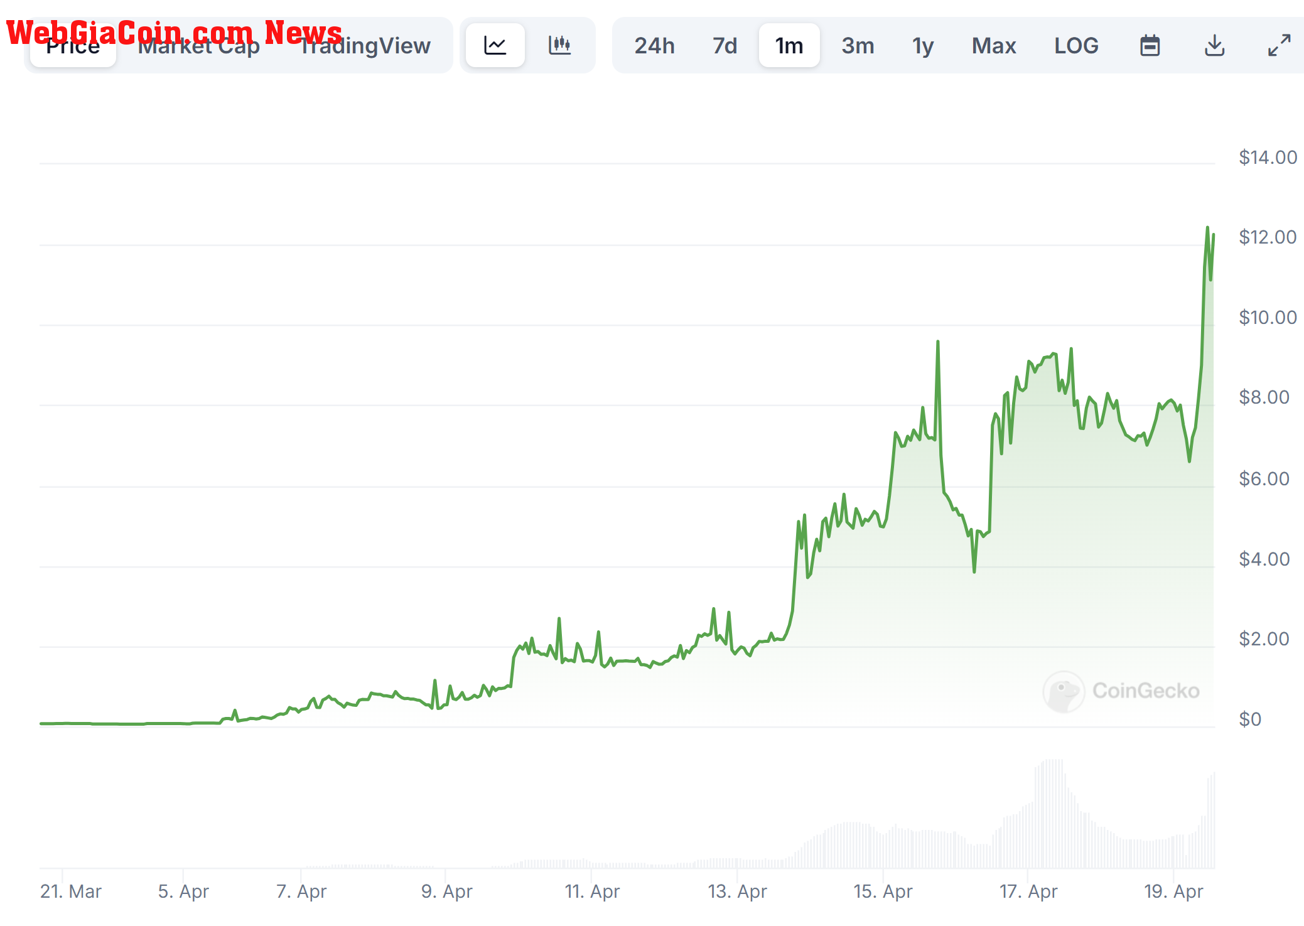The image size is (1304, 926).
Task: Click the $6.00 y-axis label
Action: click(1264, 478)
